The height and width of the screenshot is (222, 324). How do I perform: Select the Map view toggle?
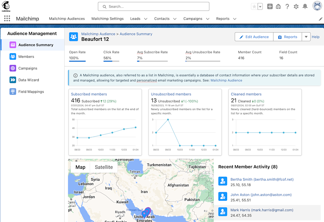(x=80, y=167)
